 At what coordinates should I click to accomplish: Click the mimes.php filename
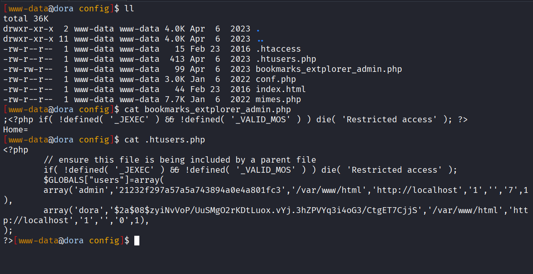[278, 100]
